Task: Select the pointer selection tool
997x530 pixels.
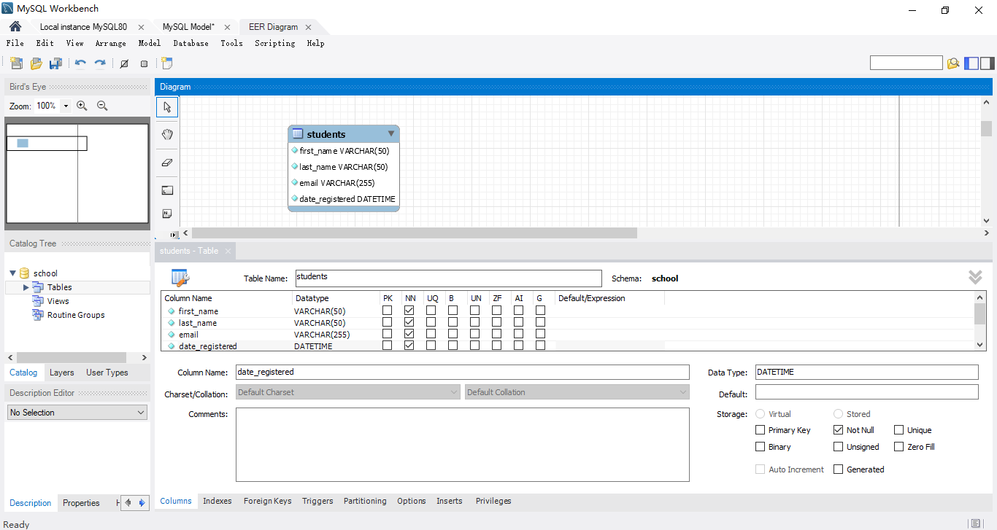Action: click(167, 107)
